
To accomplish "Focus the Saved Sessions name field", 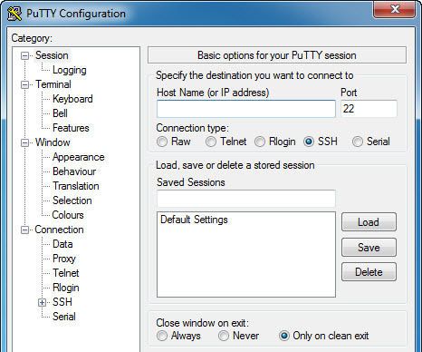I will pos(246,199).
